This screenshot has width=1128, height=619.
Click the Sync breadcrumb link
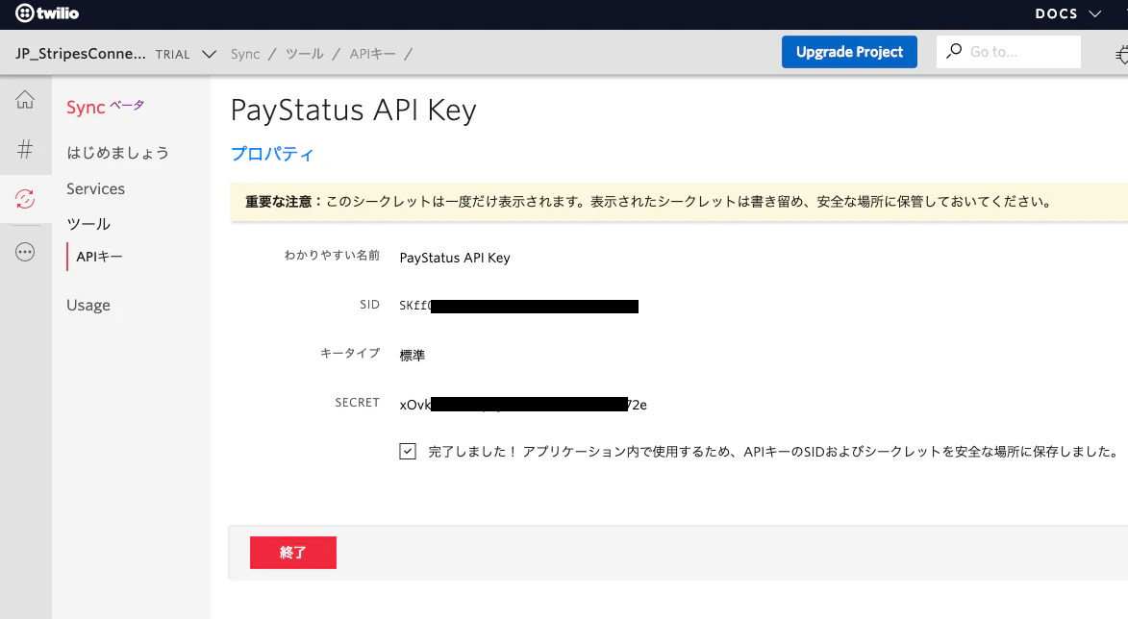[x=245, y=54]
